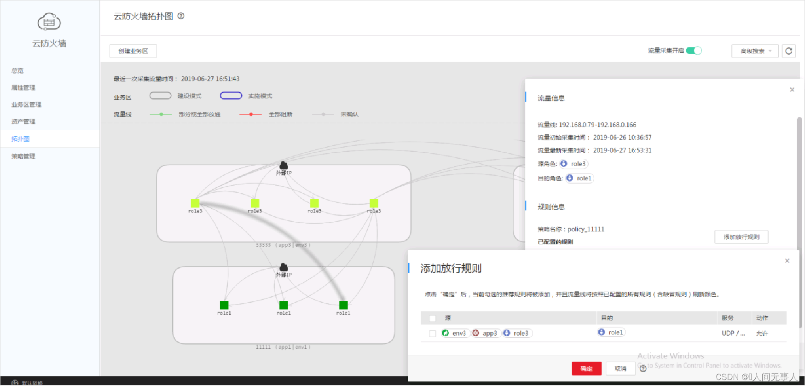This screenshot has width=805, height=386.
Task: Click the role1 node where the highlighted thick line ends
Action: (x=343, y=305)
